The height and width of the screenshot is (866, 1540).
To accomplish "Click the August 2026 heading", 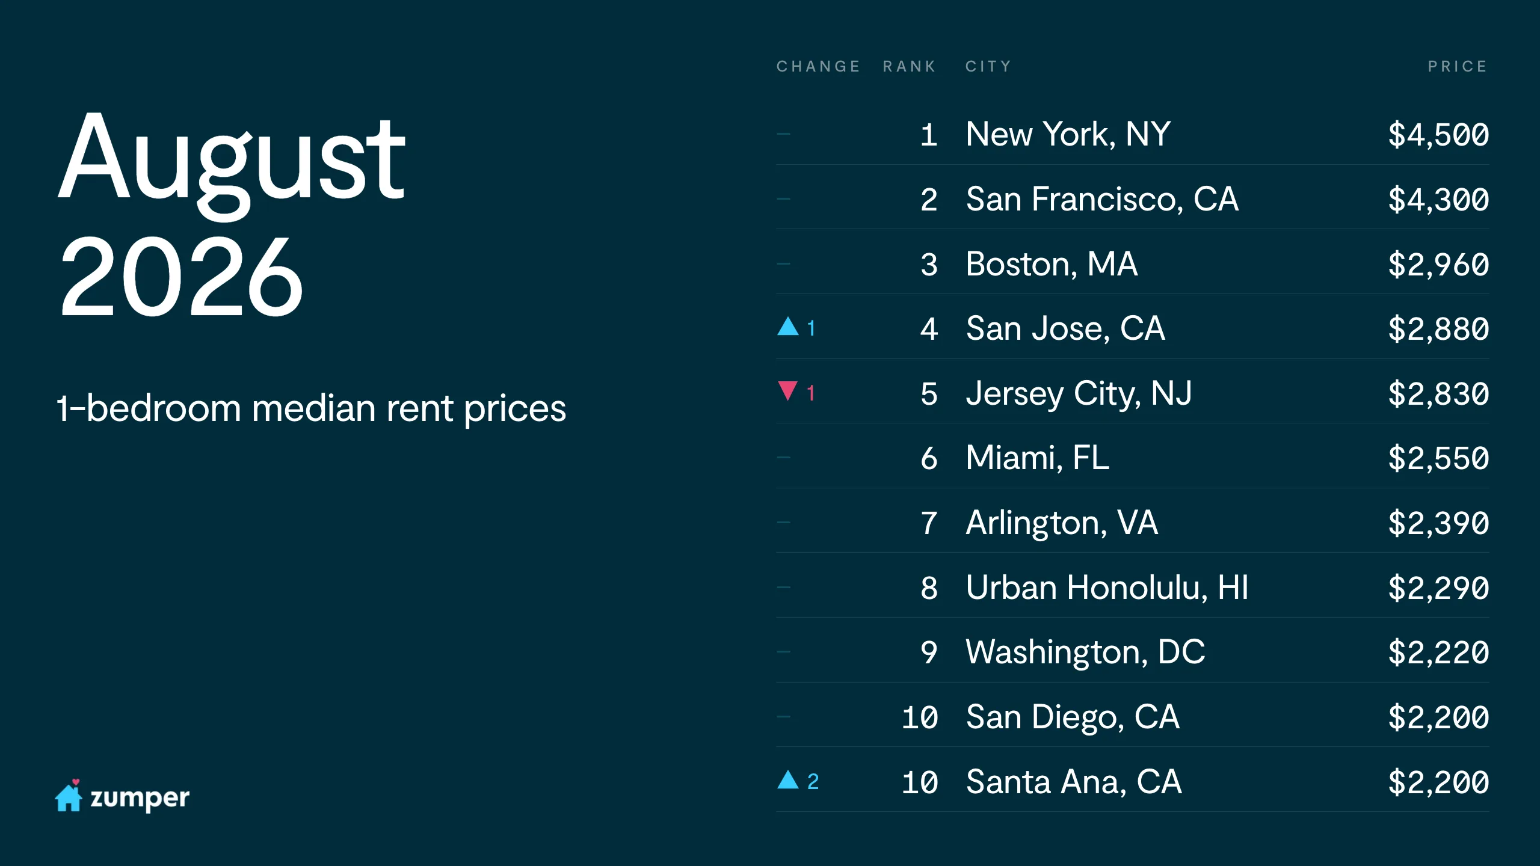I will [232, 213].
